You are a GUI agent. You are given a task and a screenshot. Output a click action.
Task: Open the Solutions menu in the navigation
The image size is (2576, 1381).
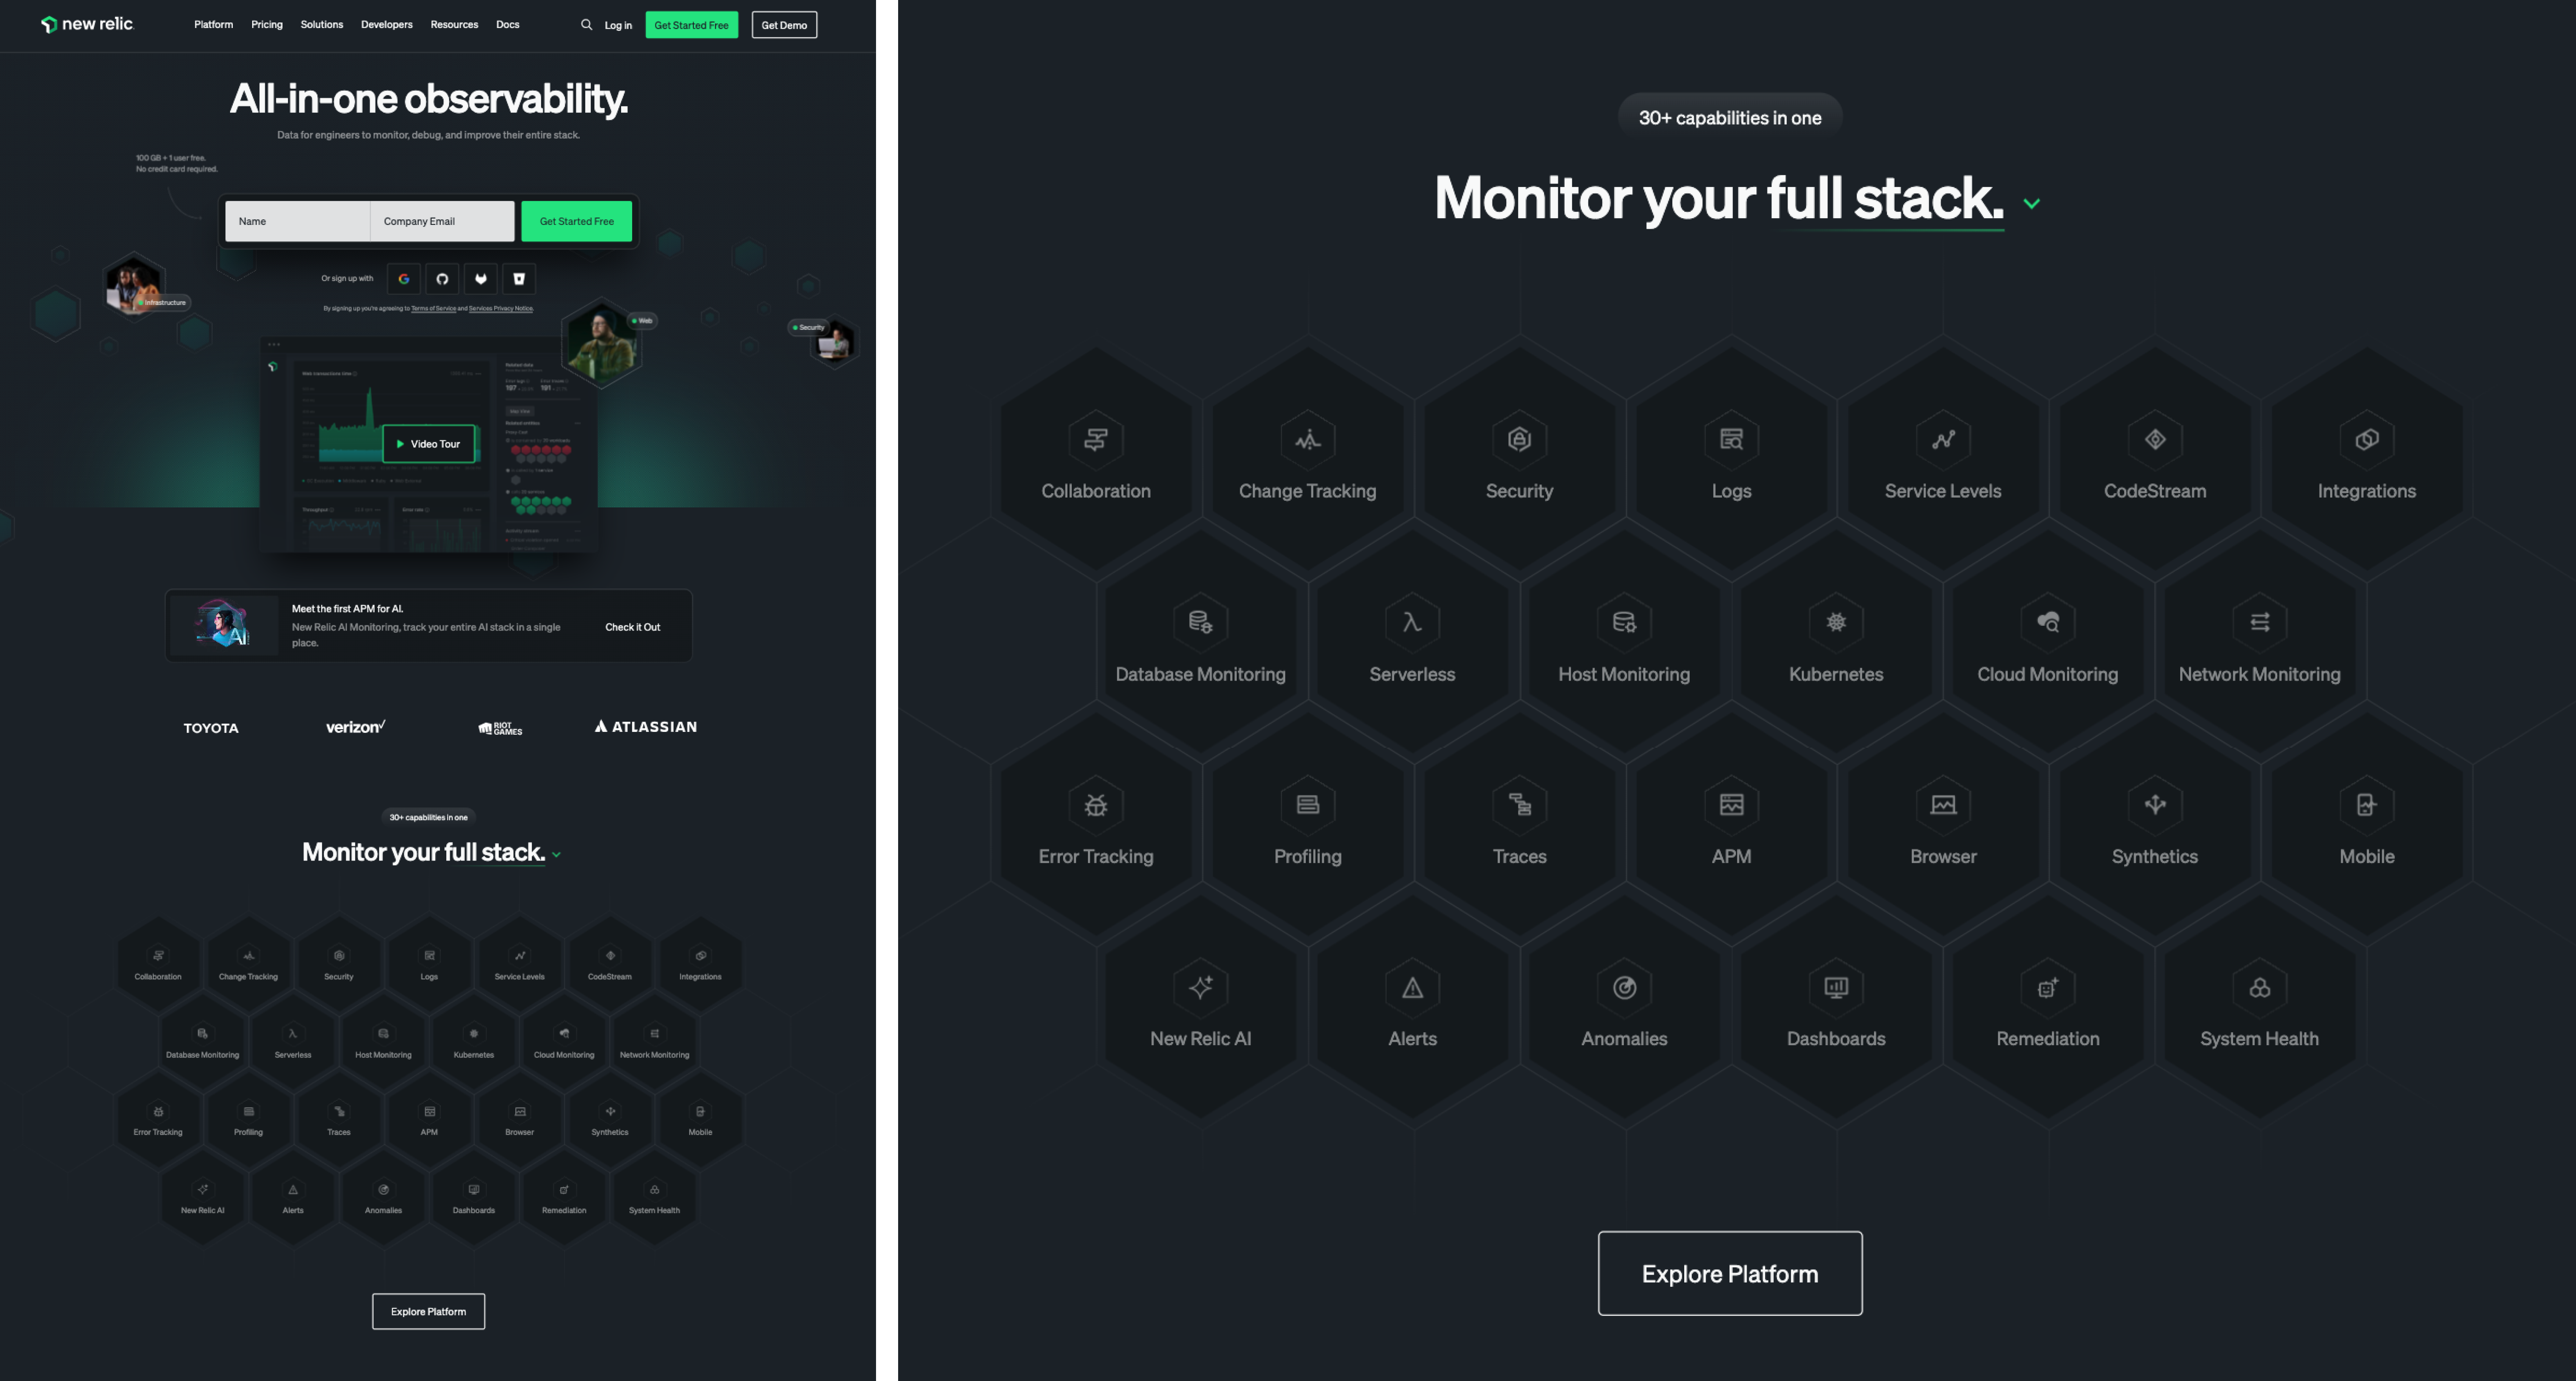322,25
